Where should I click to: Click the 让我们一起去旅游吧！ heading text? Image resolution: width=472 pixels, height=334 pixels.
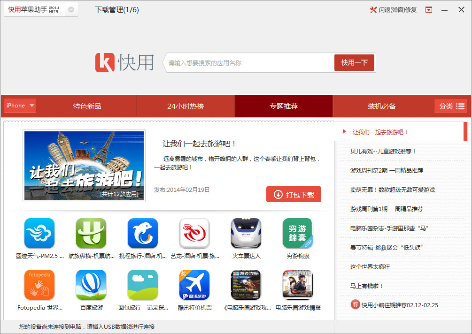tap(199, 144)
